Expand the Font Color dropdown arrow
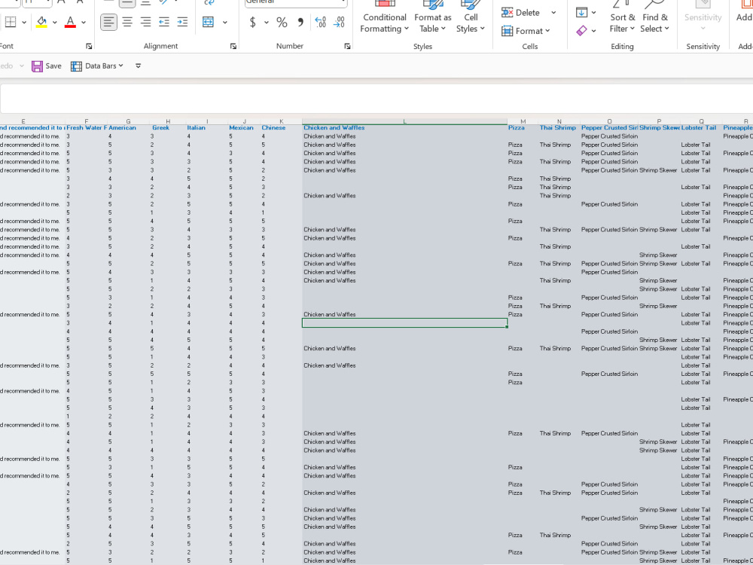Viewport: 753px width, 565px height. click(x=84, y=22)
